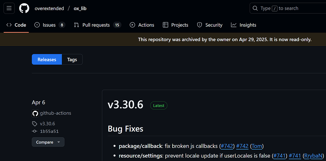The image size is (326, 161).
Task: Open the ox_lib repository link
Action: click(80, 8)
